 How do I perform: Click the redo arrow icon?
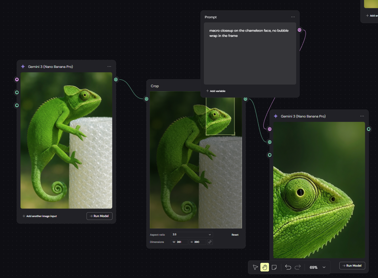pos(298,267)
